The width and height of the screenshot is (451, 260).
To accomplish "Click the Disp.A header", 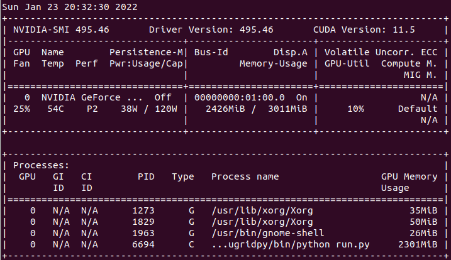I will [x=291, y=52].
